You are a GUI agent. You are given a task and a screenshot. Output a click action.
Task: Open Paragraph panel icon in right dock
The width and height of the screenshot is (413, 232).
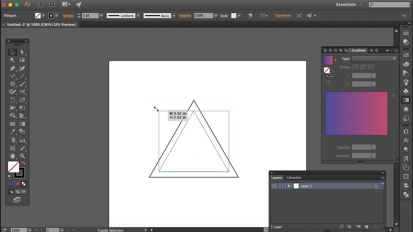(x=406, y=149)
